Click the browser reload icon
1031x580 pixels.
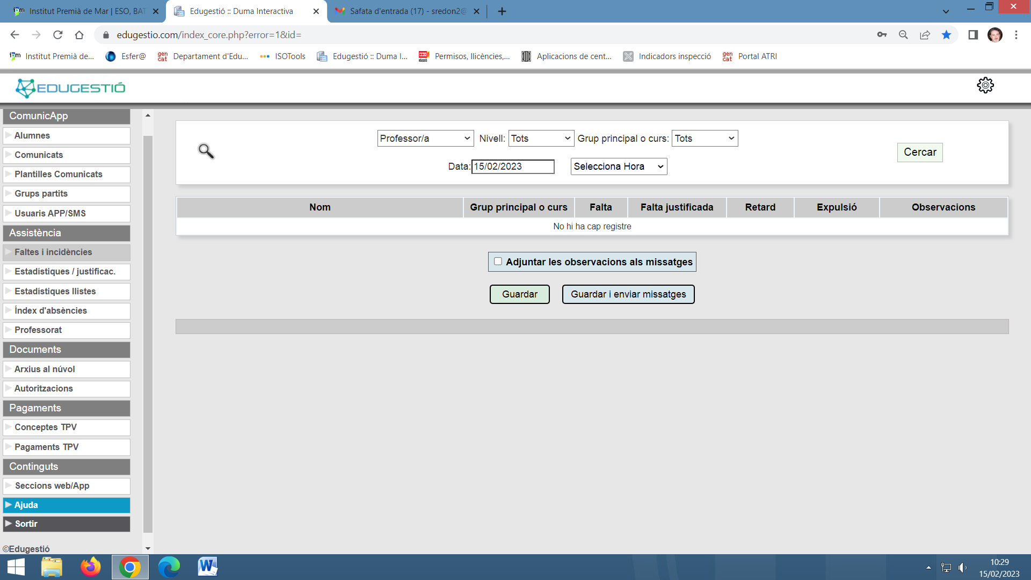58,35
